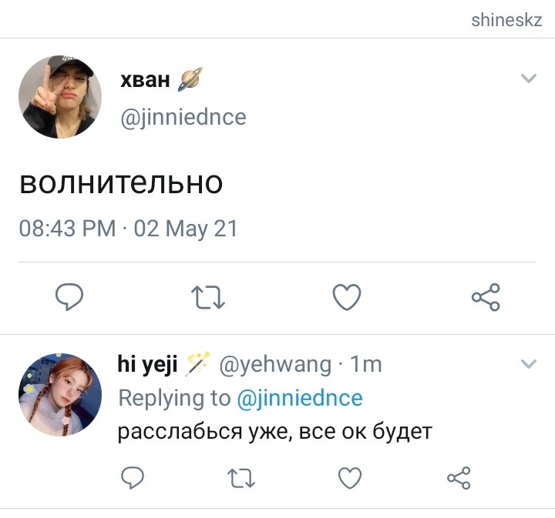Open the @jinniednce handle under хван
Viewport: 555px width, 518px height.
click(183, 118)
